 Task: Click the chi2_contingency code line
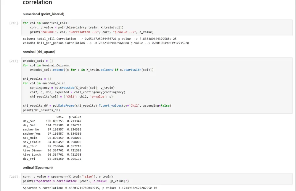(78, 92)
